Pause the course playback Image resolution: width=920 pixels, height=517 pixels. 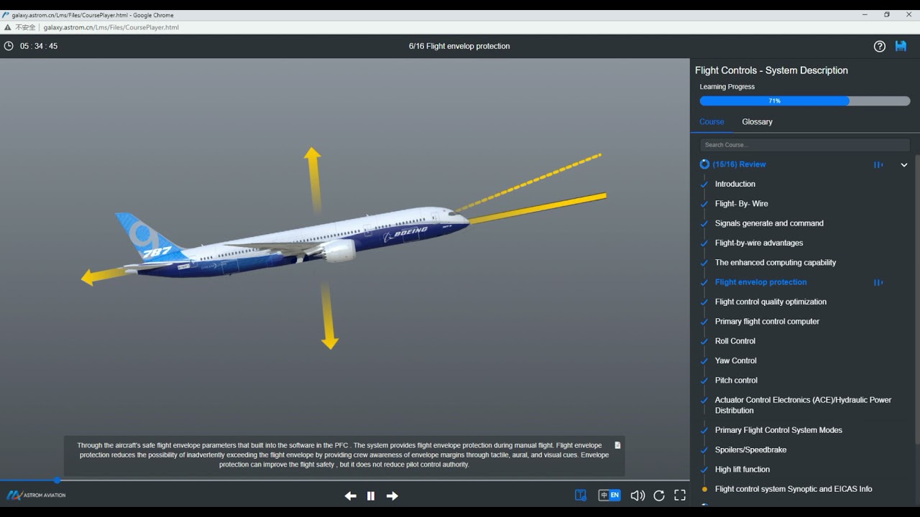(371, 495)
